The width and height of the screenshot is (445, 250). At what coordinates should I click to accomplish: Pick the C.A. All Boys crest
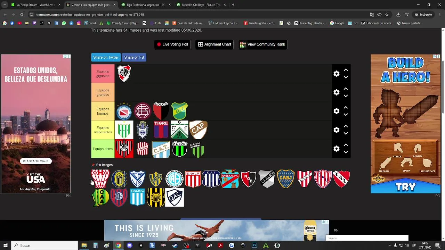pos(267,179)
